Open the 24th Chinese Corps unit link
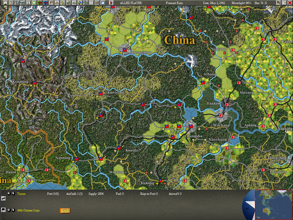Screen dimensions: 293x220 tap(28, 210)
